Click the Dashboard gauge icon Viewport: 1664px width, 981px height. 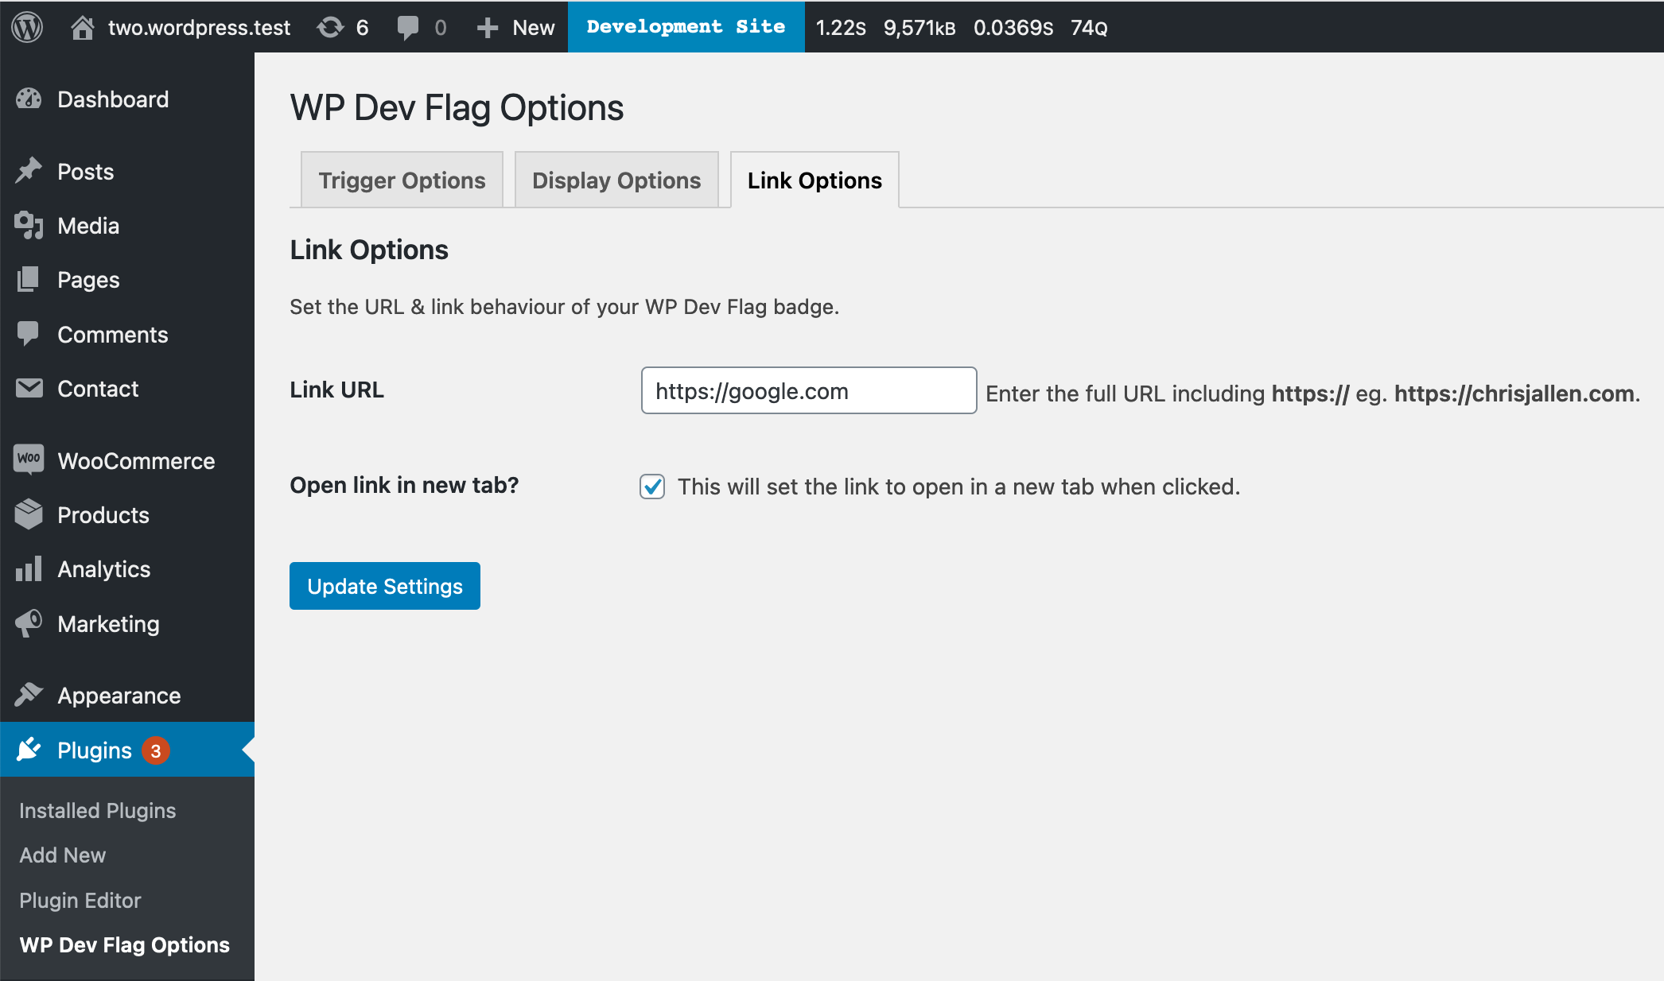coord(29,99)
